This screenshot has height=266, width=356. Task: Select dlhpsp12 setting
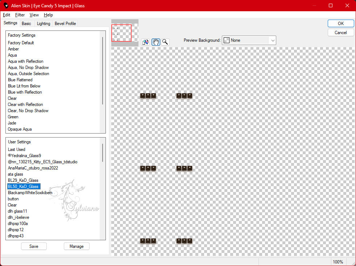(16, 230)
